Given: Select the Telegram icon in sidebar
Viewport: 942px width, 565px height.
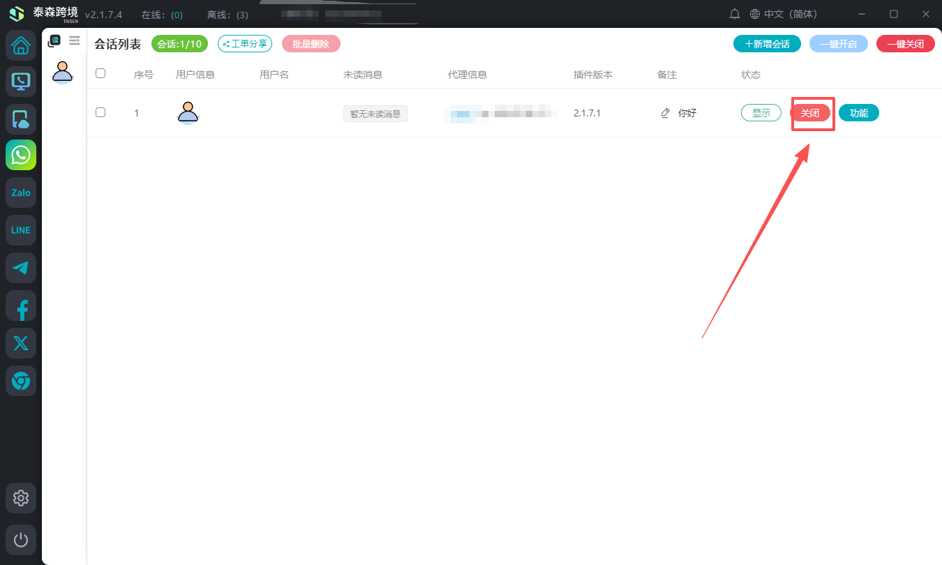Looking at the screenshot, I should pyautogui.click(x=21, y=268).
